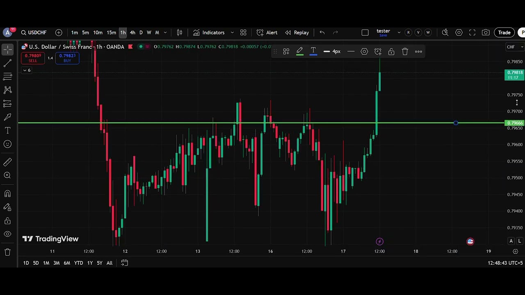Select the ruler measure tool

pos(7,162)
